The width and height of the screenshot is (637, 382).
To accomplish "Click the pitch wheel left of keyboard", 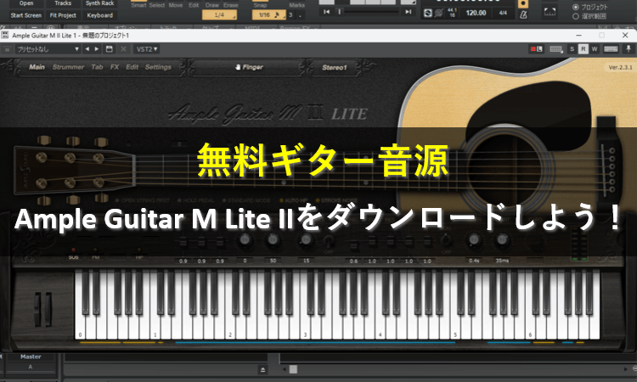I will click(x=37, y=304).
